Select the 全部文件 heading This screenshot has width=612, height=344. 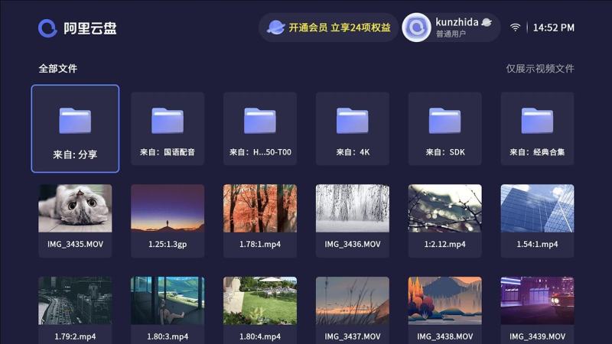[58, 69]
